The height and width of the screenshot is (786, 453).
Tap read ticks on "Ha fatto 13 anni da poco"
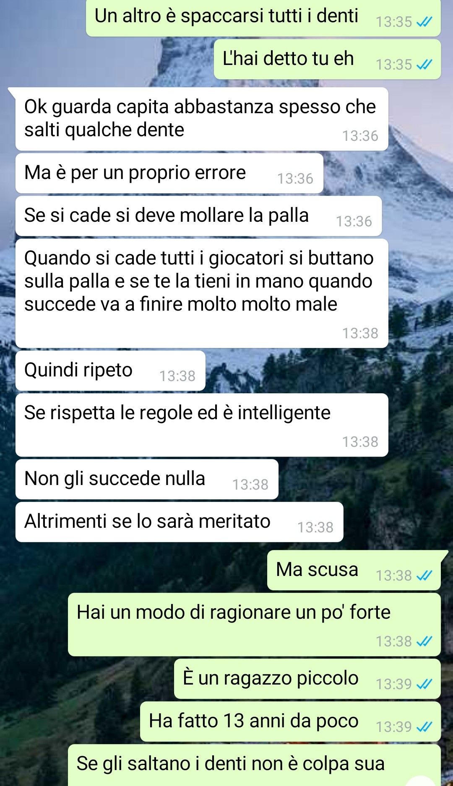pos(424,727)
